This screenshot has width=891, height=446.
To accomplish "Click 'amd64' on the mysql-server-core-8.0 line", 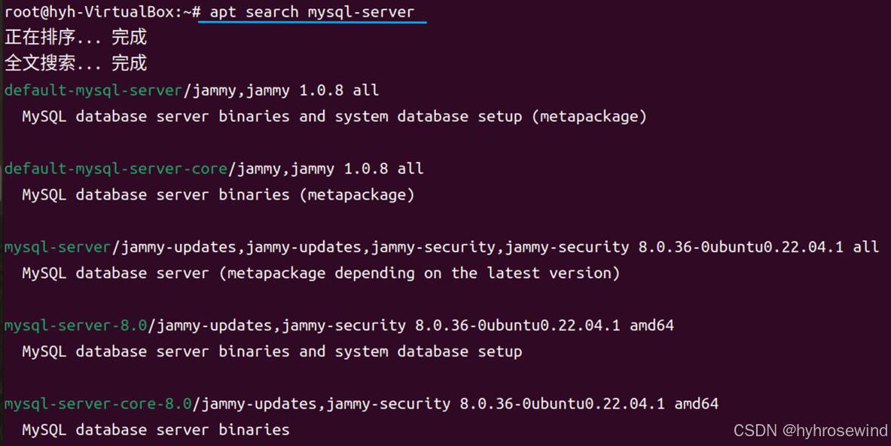I will (696, 403).
